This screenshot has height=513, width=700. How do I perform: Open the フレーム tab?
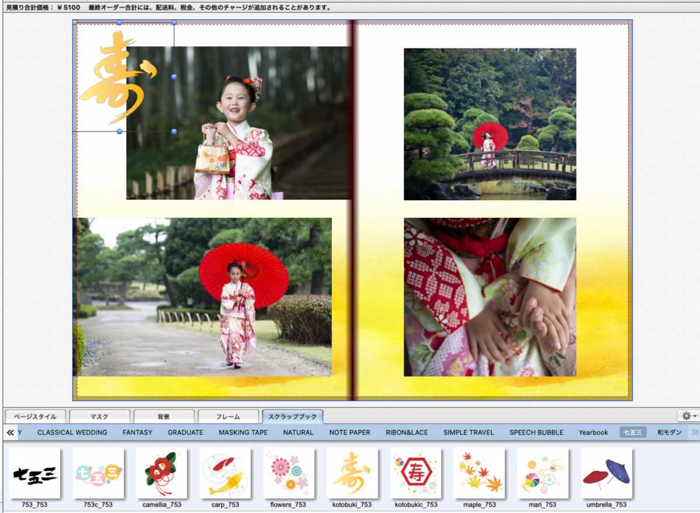(228, 417)
